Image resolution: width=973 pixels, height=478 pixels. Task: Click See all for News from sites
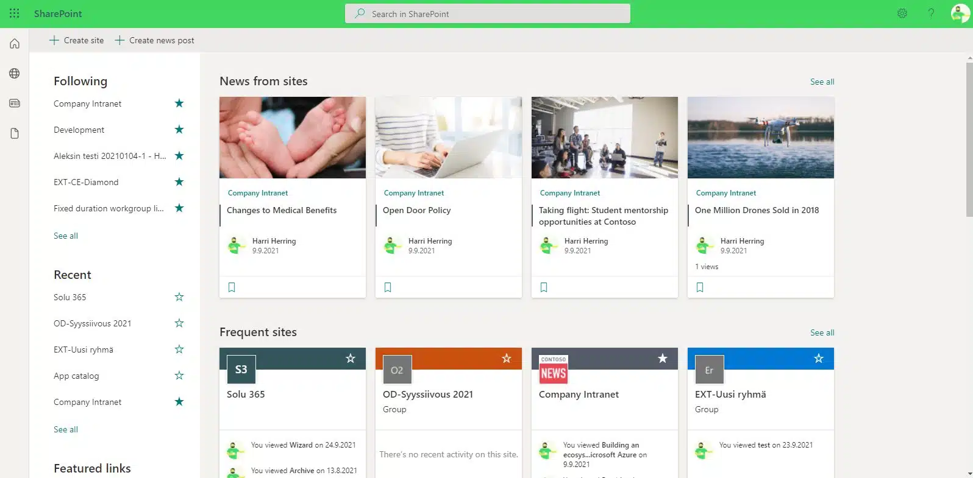(x=822, y=82)
